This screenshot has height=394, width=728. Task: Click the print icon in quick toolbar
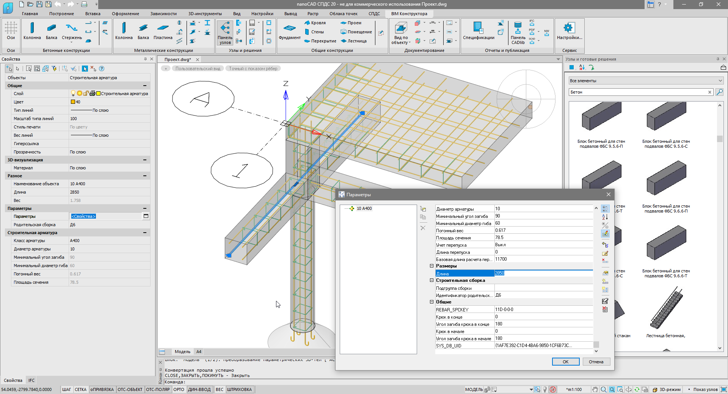click(x=84, y=4)
